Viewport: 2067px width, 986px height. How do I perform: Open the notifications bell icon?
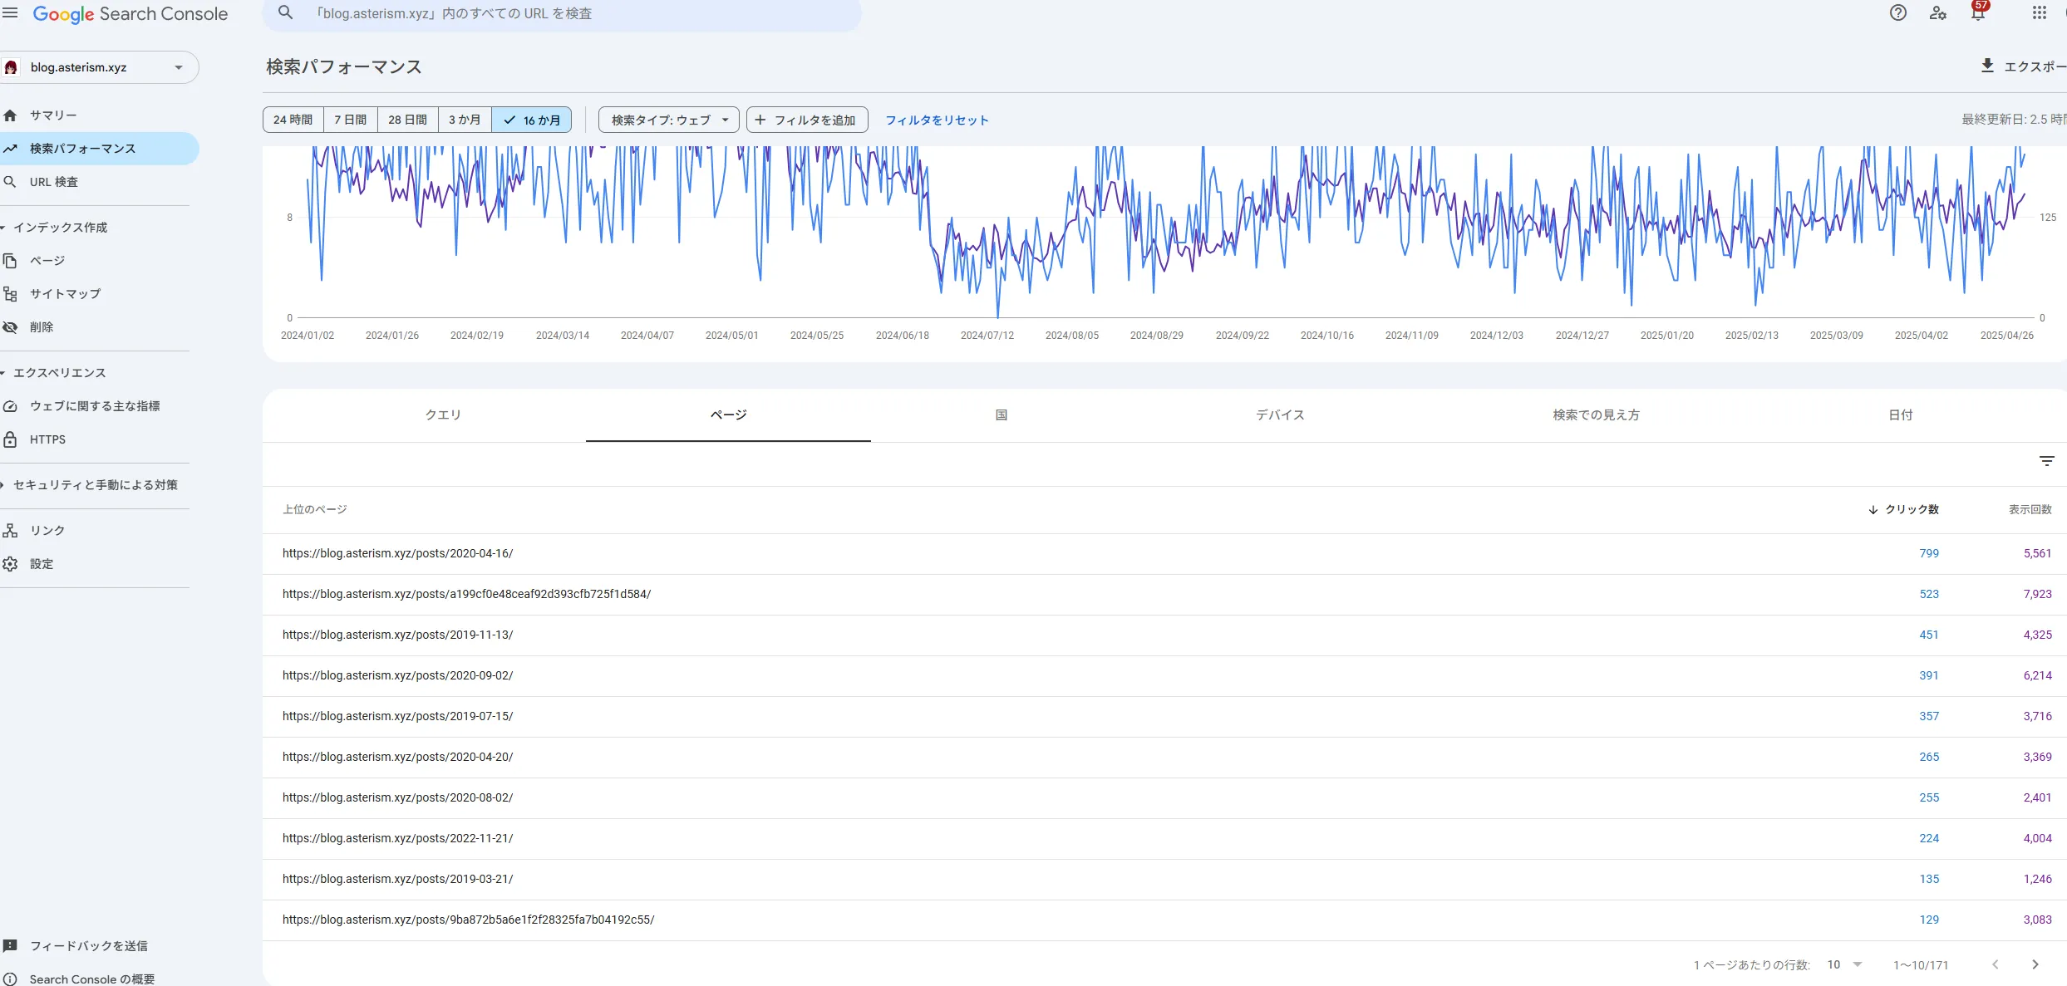[1979, 13]
